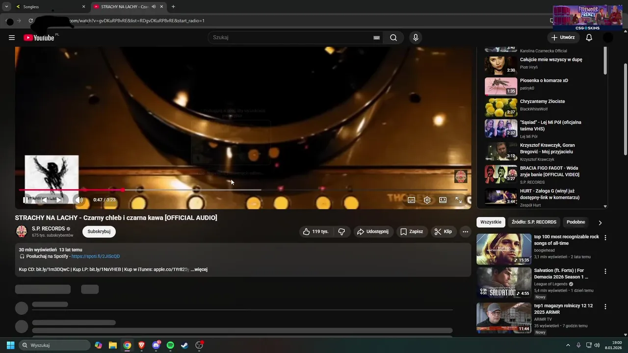Select the Źródło: S.P. RECORDS chip

(534, 222)
